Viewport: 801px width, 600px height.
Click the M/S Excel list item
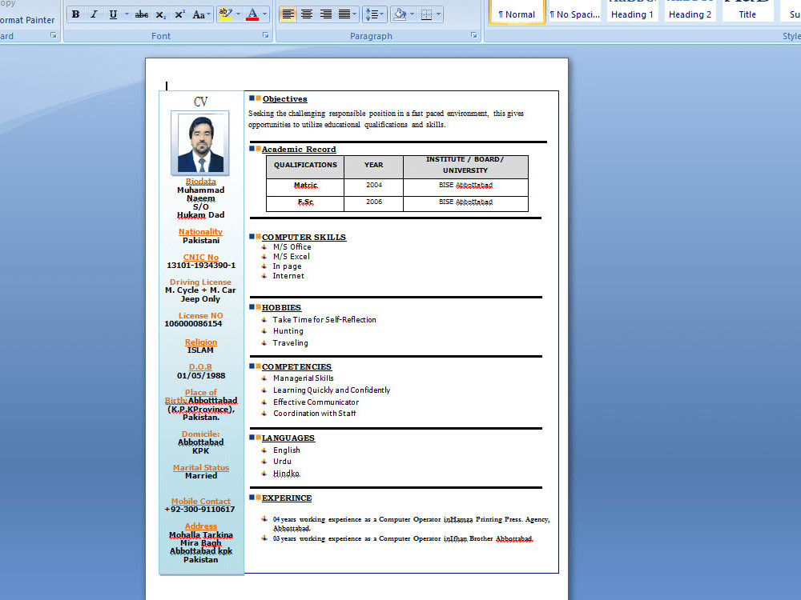pos(292,257)
